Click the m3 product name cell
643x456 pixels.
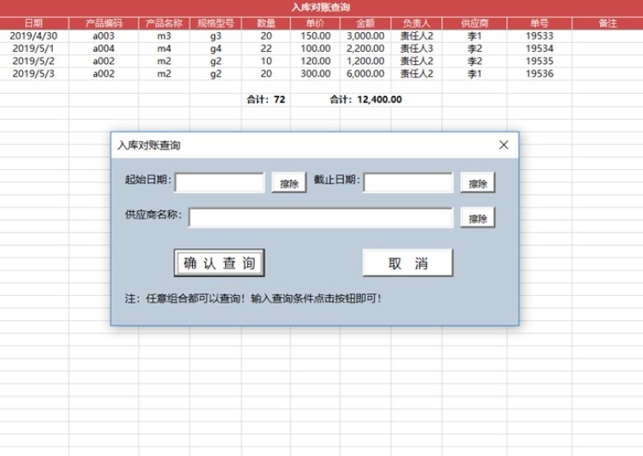click(x=164, y=36)
